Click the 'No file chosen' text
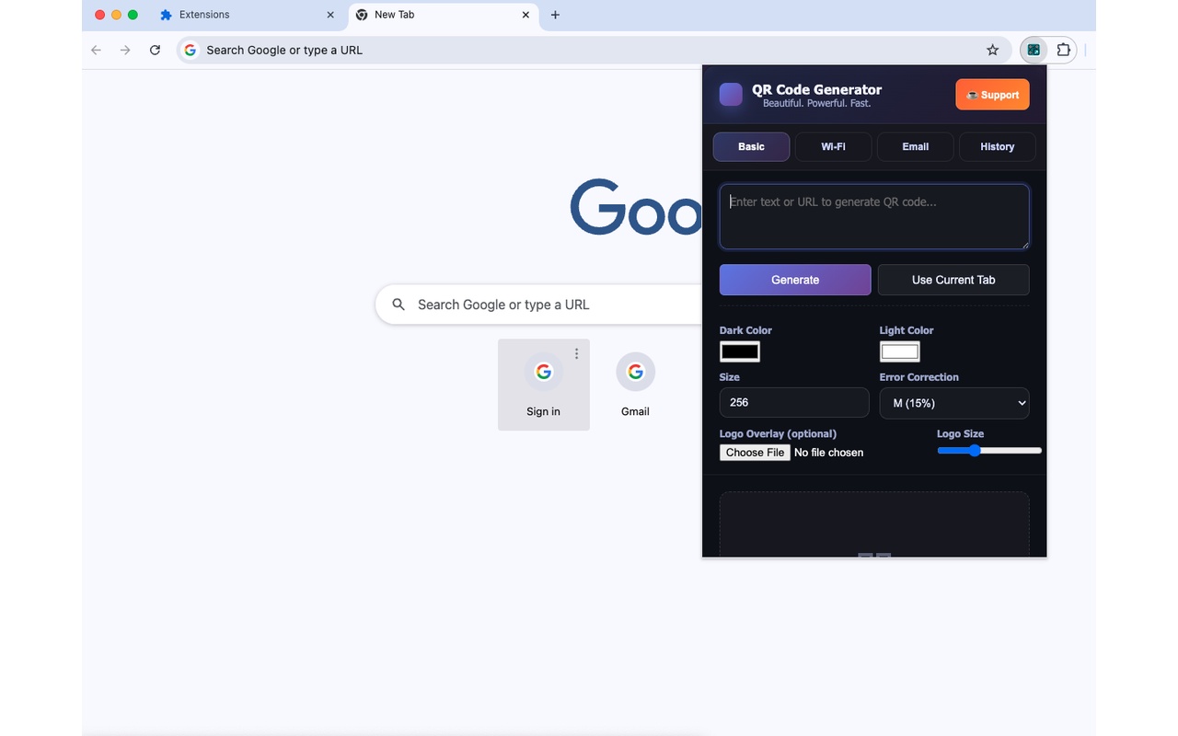Screen dimensions: 1178x736 pos(828,453)
